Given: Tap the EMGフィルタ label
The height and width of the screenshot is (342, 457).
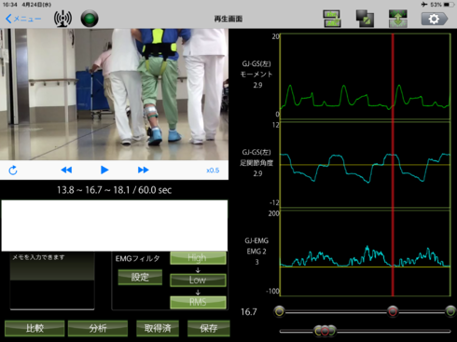Looking at the screenshot, I should 137,258.
